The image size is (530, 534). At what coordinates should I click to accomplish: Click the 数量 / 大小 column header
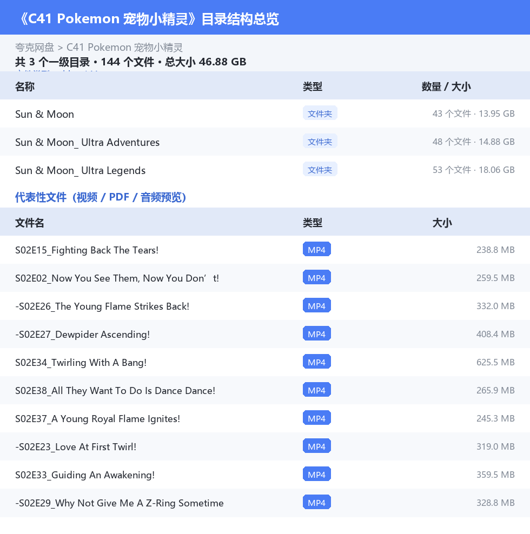point(446,86)
